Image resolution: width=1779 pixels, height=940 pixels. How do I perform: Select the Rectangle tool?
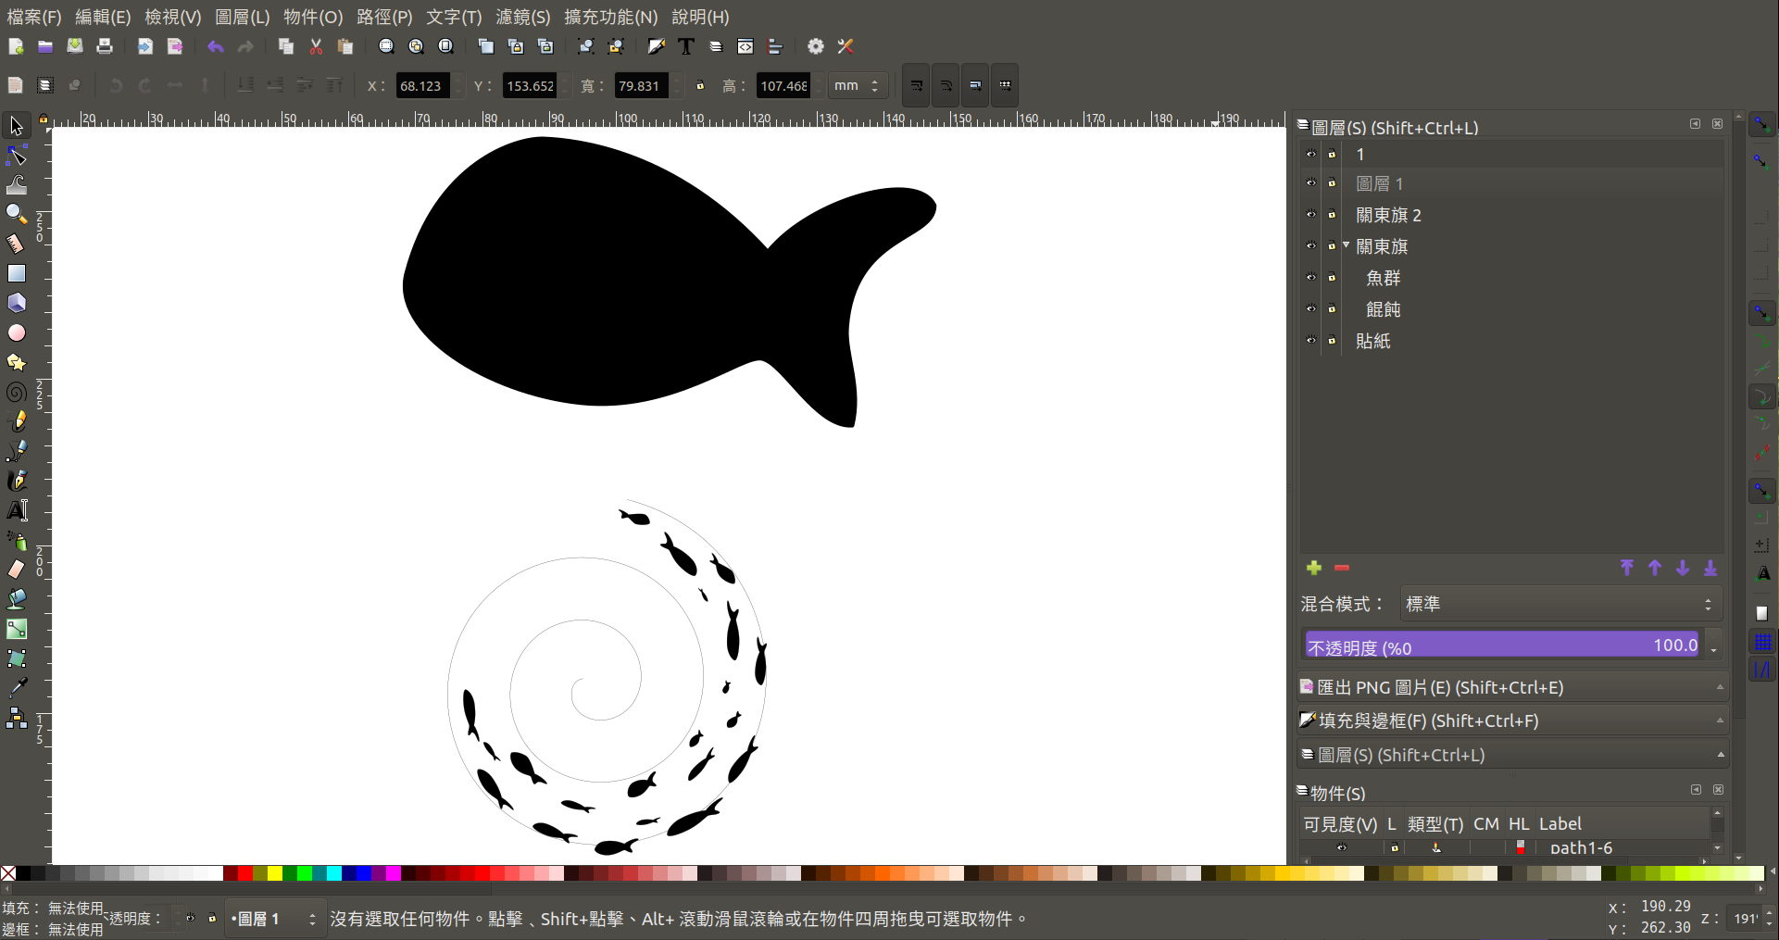point(17,273)
